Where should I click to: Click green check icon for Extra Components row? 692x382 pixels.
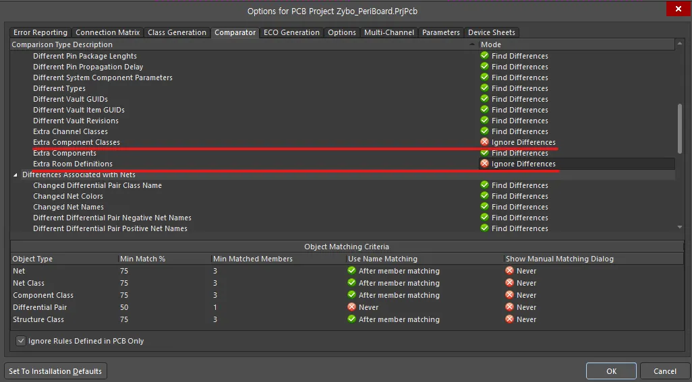484,153
